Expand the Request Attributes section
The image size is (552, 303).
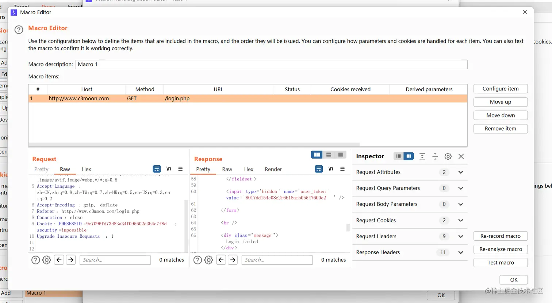click(x=461, y=172)
